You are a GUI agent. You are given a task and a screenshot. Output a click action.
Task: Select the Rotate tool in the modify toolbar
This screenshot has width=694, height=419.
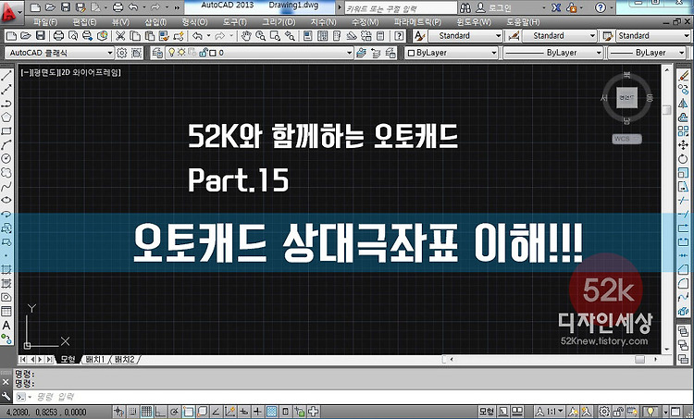684,158
